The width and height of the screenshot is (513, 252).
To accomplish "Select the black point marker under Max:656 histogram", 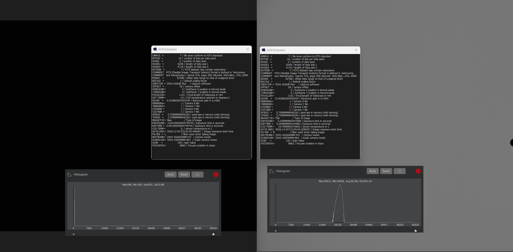I will tap(74, 234).
